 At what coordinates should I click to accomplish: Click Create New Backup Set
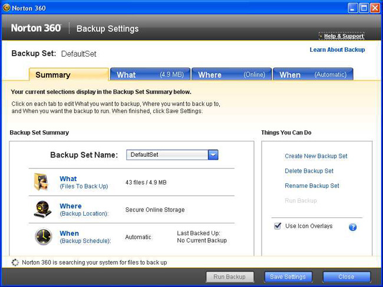tap(316, 156)
